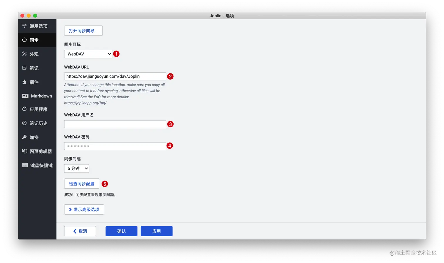Open the Markdown settings section
The width and height of the screenshot is (444, 263).
tap(37, 96)
